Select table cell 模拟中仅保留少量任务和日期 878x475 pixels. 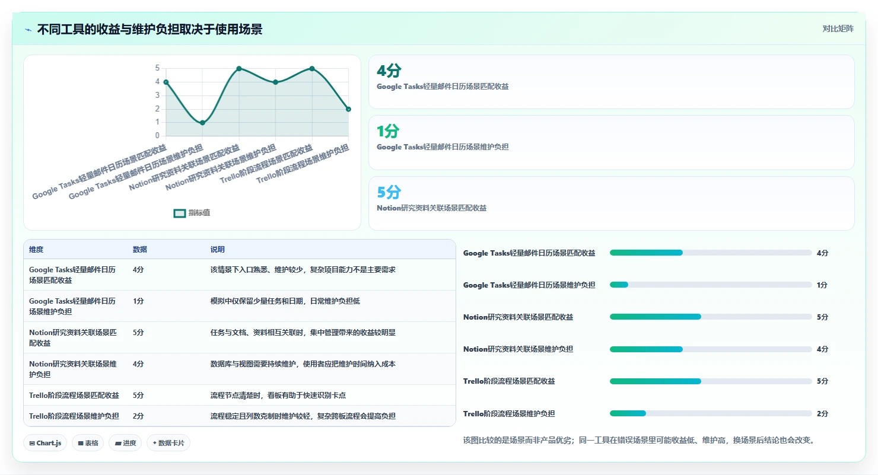coord(285,301)
